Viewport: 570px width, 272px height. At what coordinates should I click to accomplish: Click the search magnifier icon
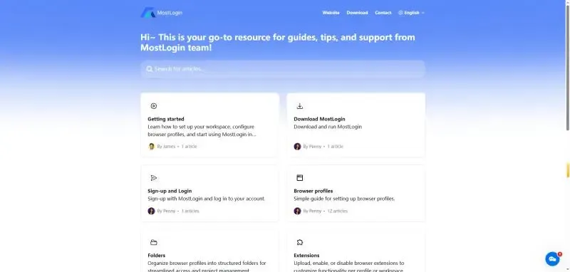(x=150, y=69)
